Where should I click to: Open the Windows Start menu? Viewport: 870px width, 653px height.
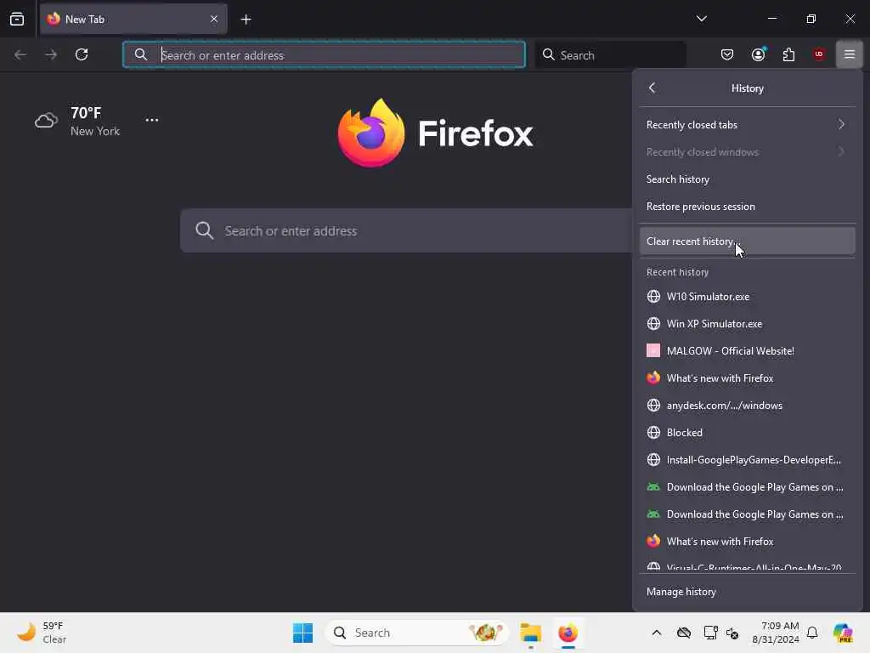[x=303, y=633]
